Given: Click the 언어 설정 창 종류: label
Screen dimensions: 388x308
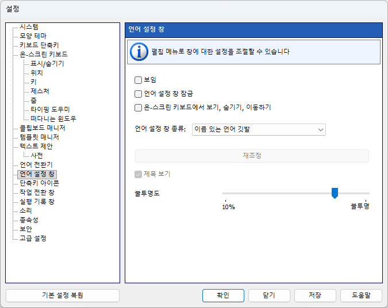Looking at the screenshot, I should pos(160,129).
